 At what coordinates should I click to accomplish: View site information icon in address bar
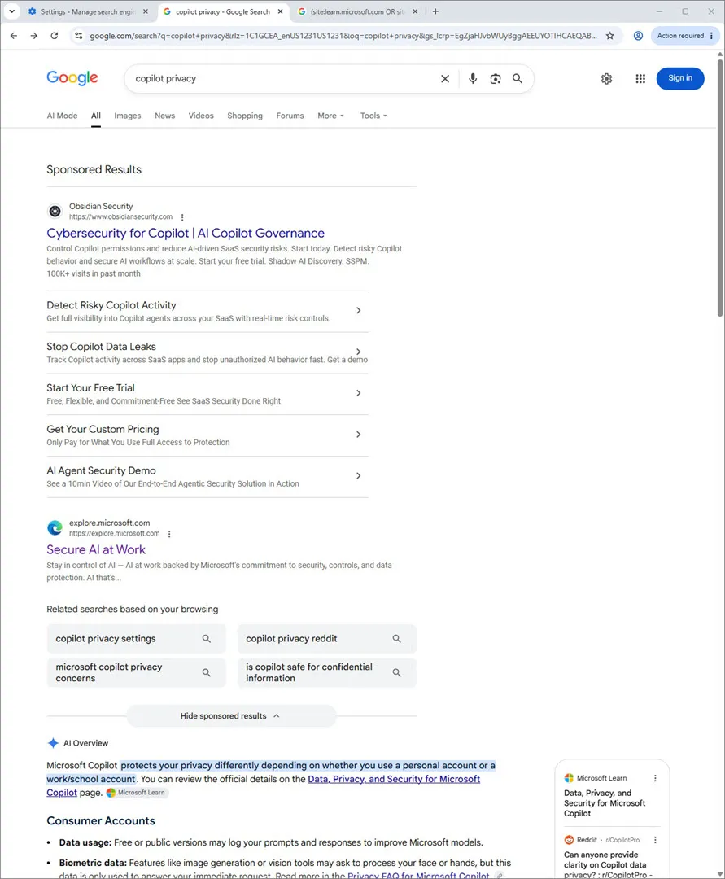coord(78,36)
